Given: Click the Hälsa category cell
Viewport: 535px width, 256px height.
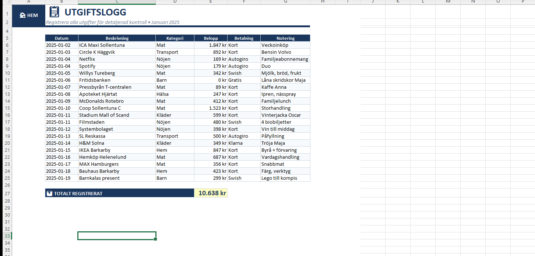Looking at the screenshot, I should pos(175,94).
